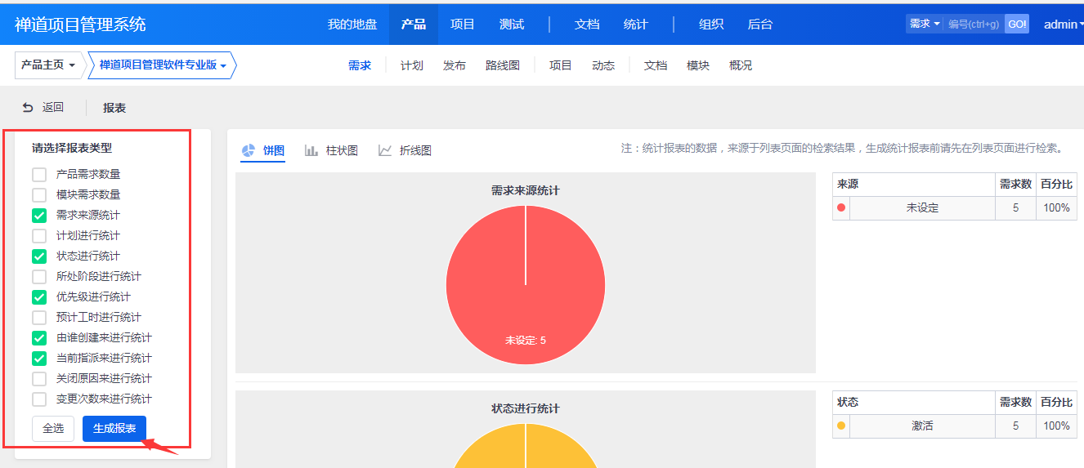Viewport: 1084px width, 468px height.
Task: Open the 产品 top navigation item
Action: (x=414, y=25)
